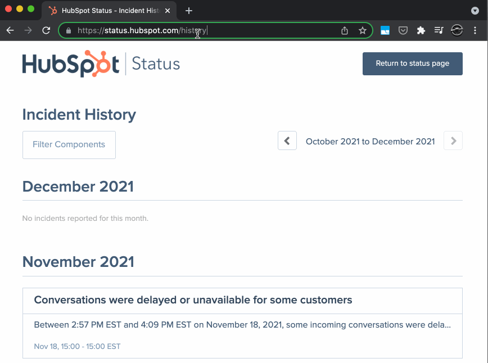Open the tab search dropdown arrow
This screenshot has height=363, width=488.
point(475,11)
